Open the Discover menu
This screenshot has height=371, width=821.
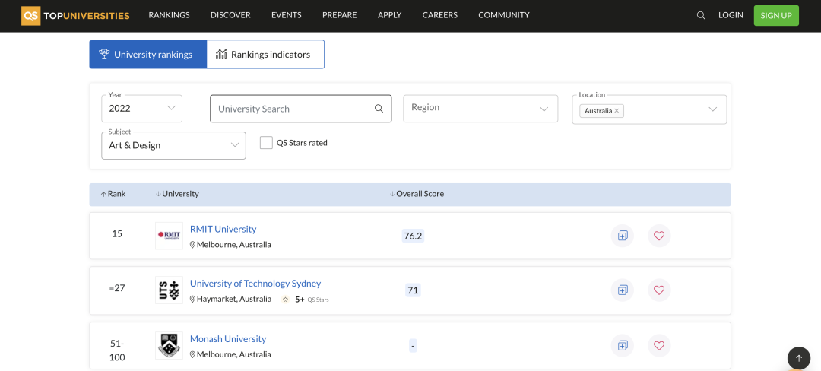pyautogui.click(x=230, y=15)
